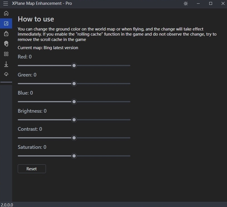The image size is (227, 207).
Task: Click the Brightness slider handle
Action: tap(74, 120)
